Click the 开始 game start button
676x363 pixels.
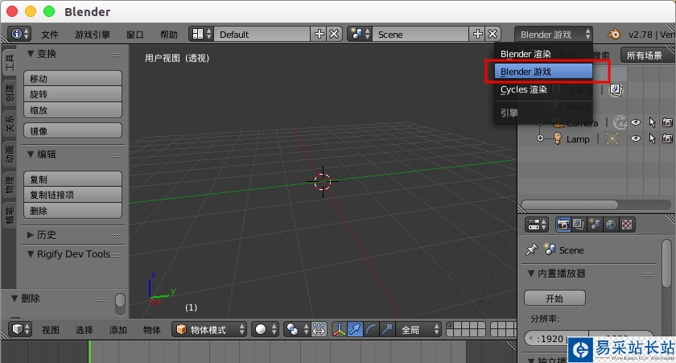554,298
